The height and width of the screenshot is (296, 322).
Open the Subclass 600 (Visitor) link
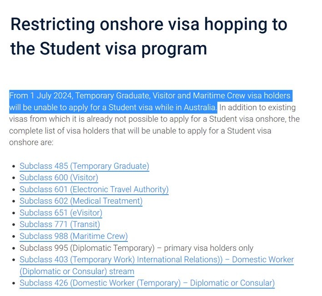[x=59, y=178]
